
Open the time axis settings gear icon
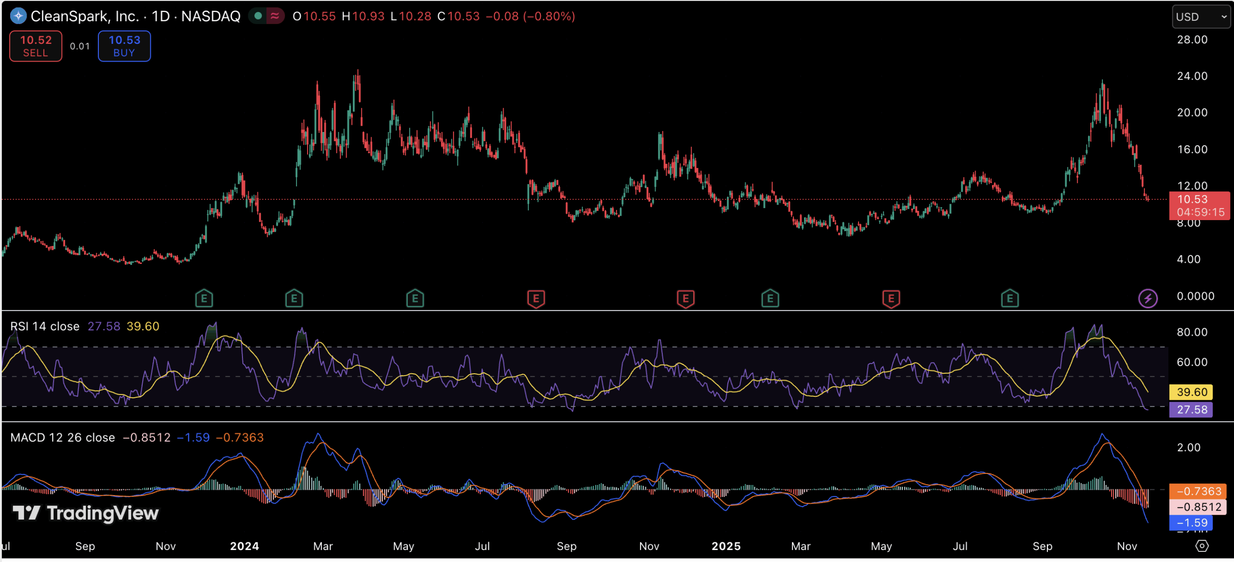pyautogui.click(x=1202, y=546)
